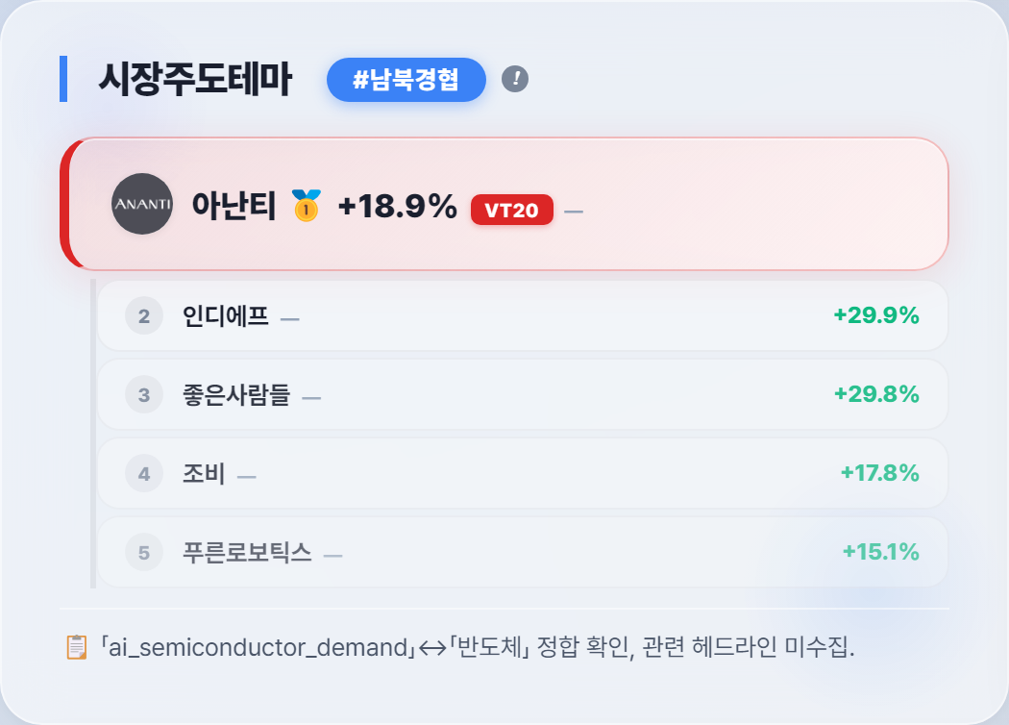Click the rank 4 number badge
1009x725 pixels.
[143, 474]
